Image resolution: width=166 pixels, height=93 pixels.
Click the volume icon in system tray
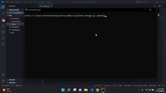tap(150, 90)
